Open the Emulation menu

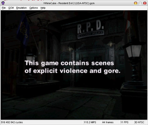click(x=21, y=8)
